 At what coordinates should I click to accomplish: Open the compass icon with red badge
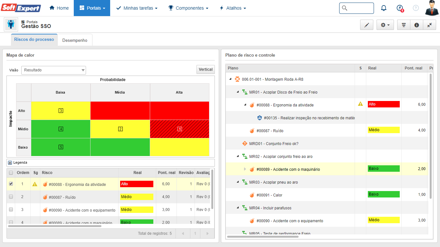(x=400, y=8)
